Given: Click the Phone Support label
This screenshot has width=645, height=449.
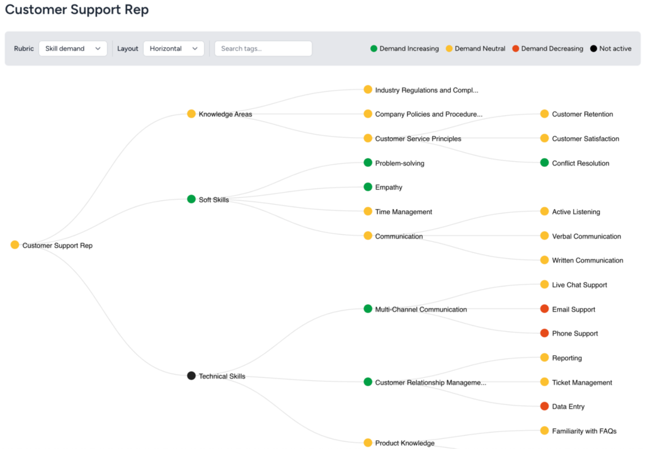Looking at the screenshot, I should (x=575, y=334).
